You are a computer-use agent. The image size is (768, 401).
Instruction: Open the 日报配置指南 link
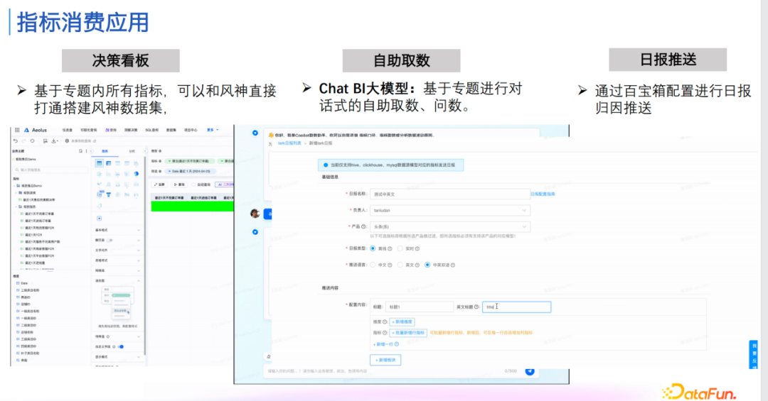pos(543,194)
